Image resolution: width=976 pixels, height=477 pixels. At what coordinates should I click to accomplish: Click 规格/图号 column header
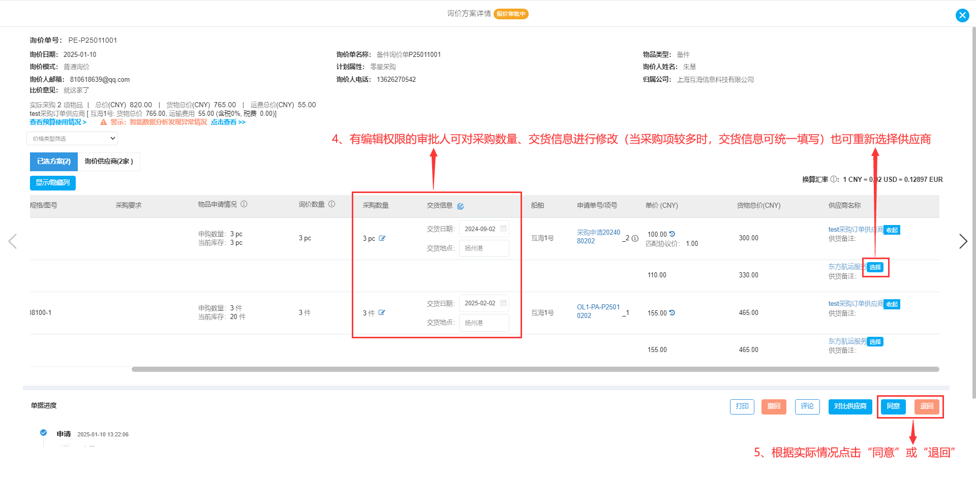(44, 205)
